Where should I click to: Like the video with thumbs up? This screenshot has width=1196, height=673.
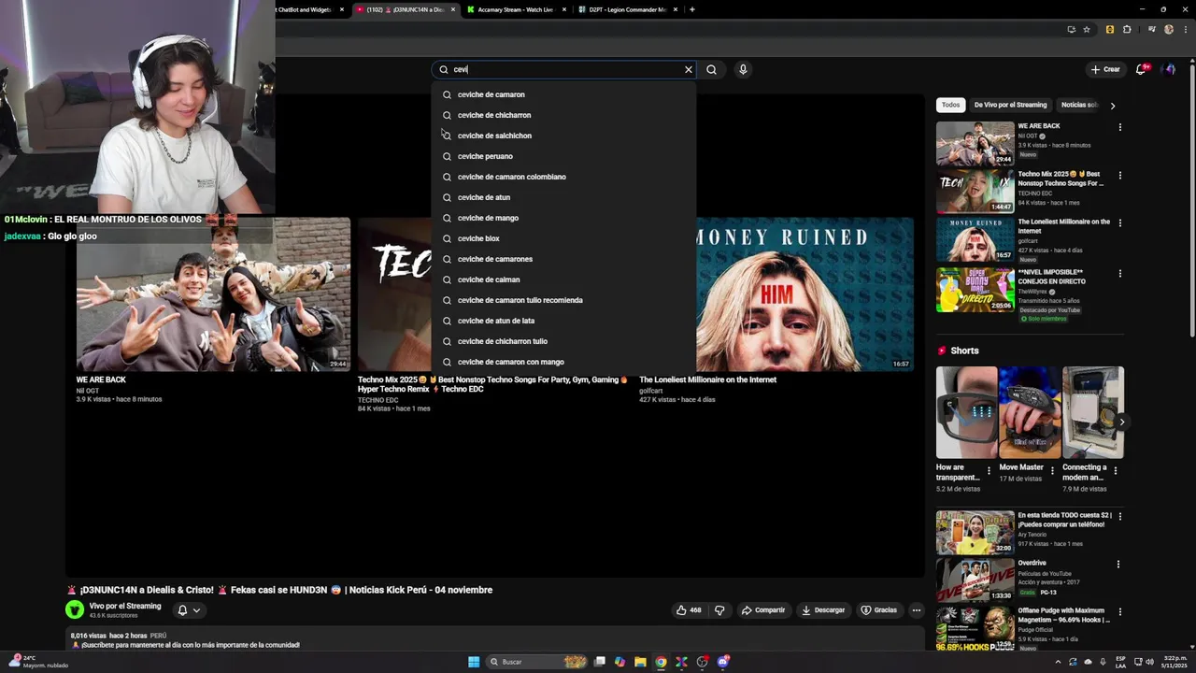pyautogui.click(x=689, y=610)
